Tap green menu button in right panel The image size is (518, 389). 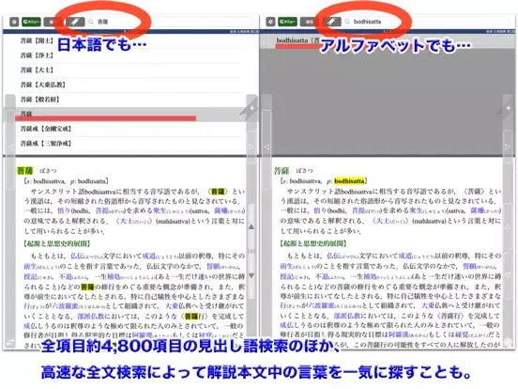pyautogui.click(x=287, y=22)
